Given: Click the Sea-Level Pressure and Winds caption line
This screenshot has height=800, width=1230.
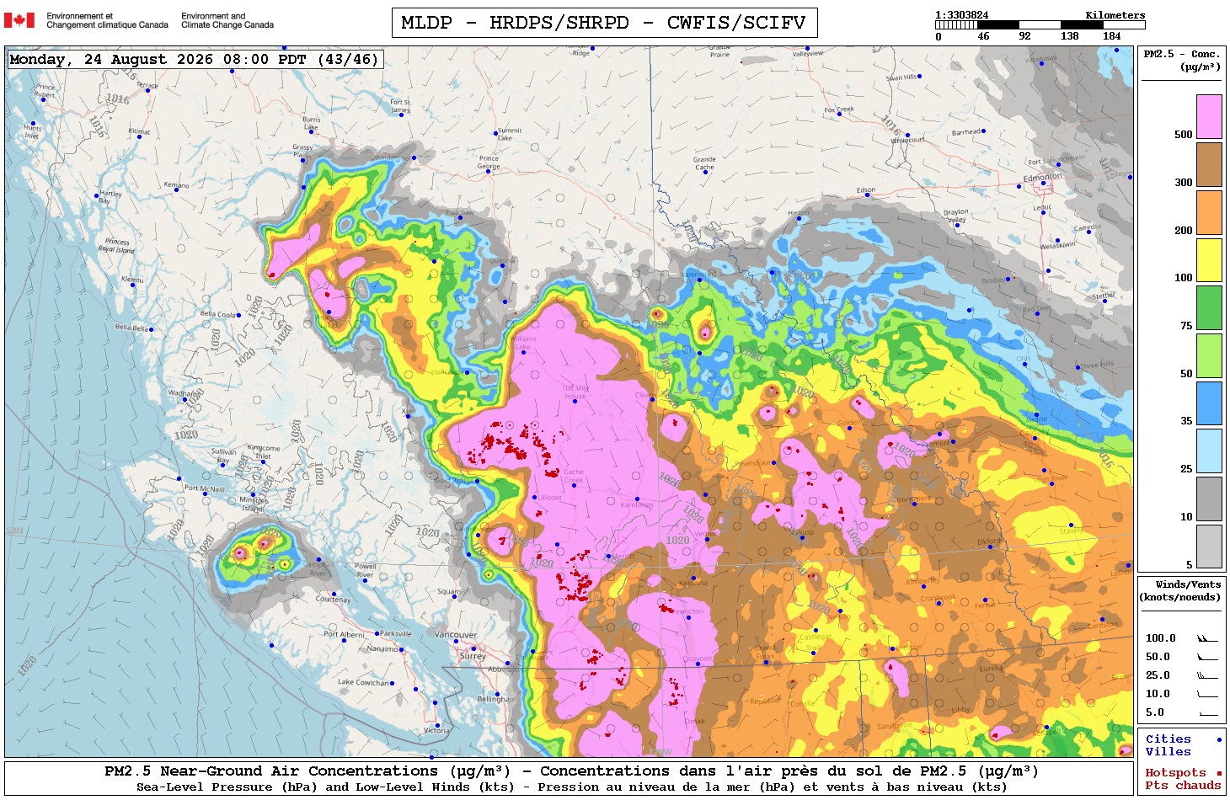Looking at the screenshot, I should point(571,787).
